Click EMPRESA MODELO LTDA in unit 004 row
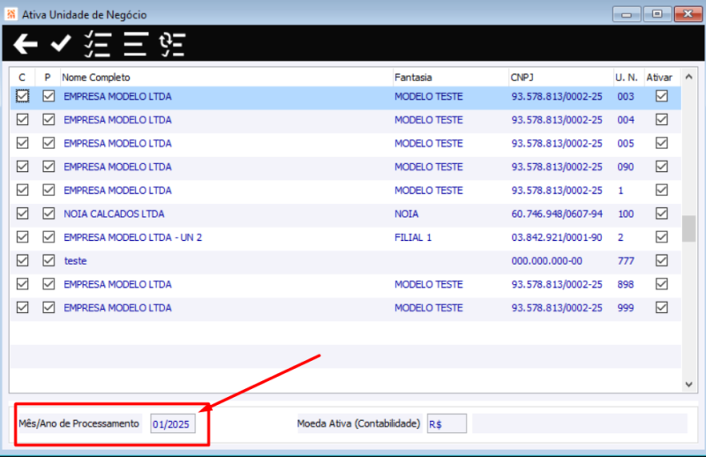 [117, 120]
